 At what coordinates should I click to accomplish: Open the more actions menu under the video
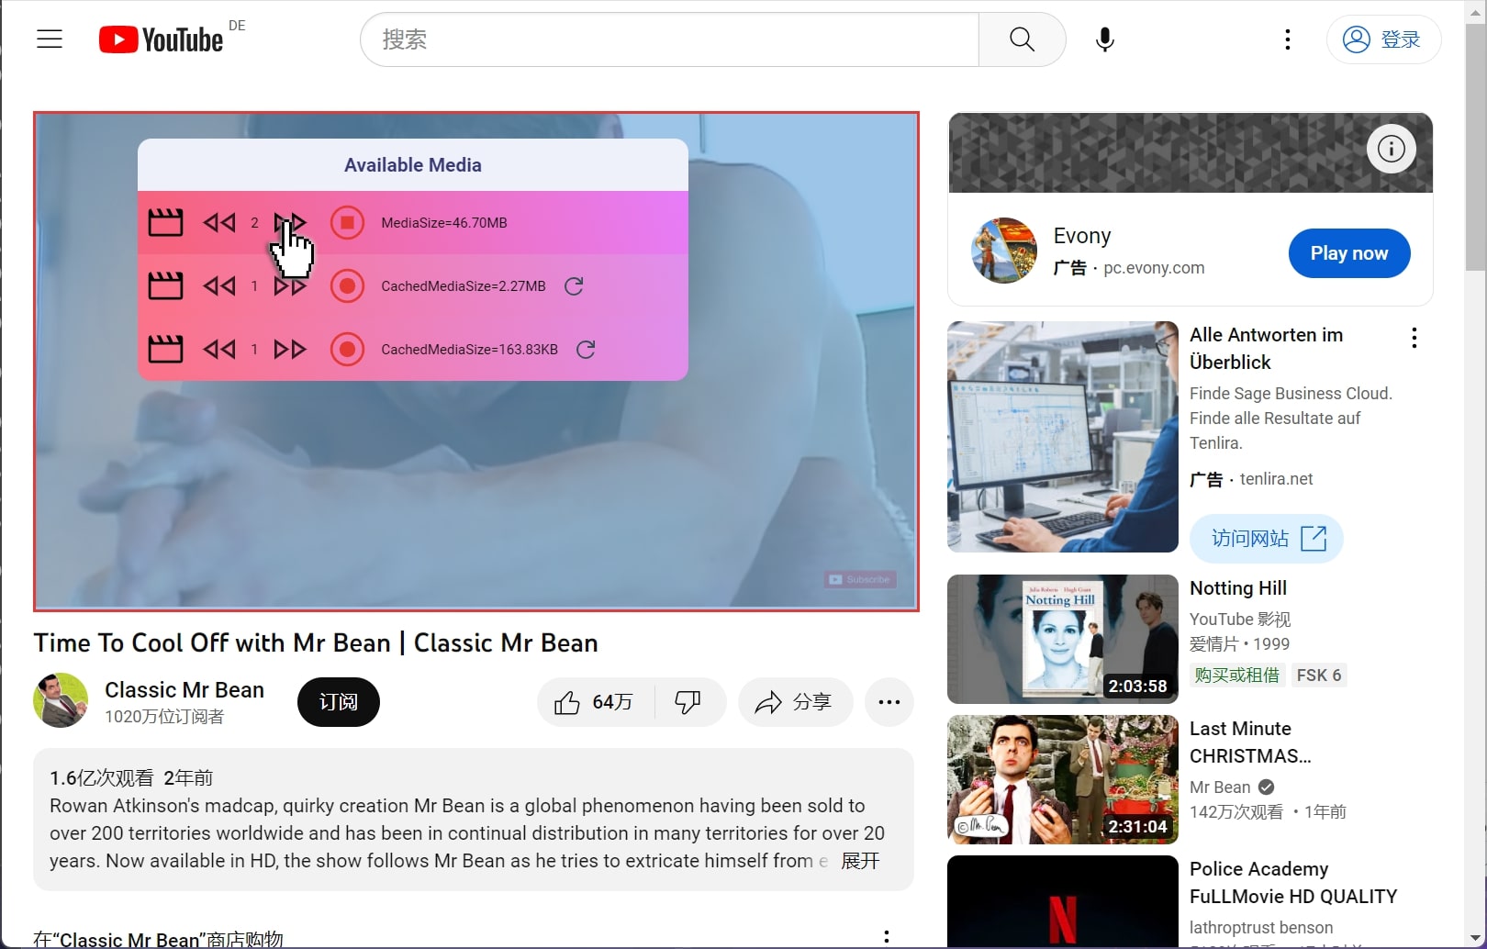pyautogui.click(x=889, y=702)
